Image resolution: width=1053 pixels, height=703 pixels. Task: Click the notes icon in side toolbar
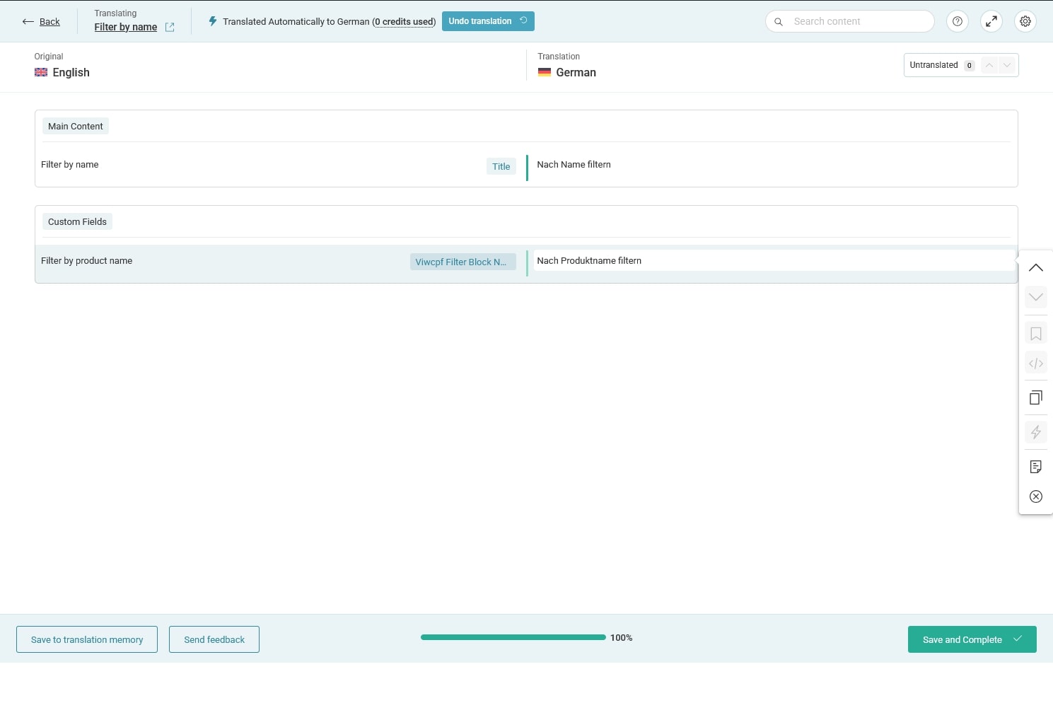(1036, 467)
